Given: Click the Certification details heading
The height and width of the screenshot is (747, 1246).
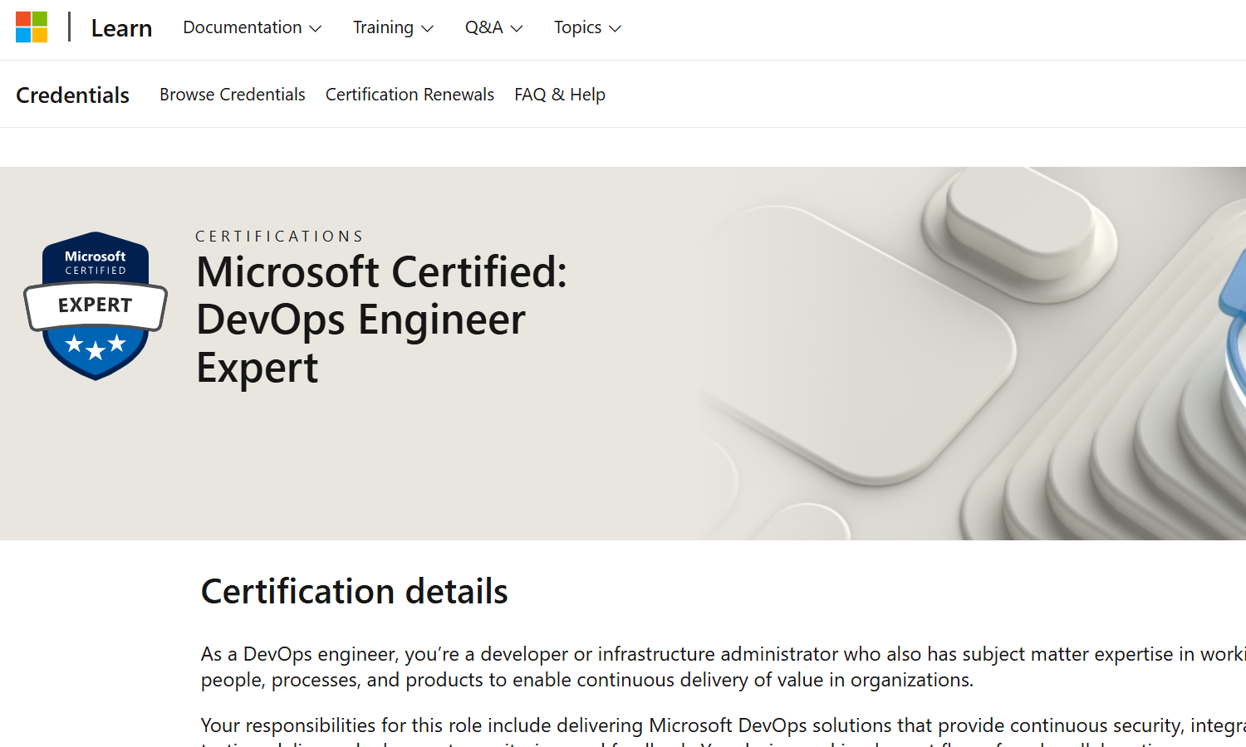Looking at the screenshot, I should 355,592.
